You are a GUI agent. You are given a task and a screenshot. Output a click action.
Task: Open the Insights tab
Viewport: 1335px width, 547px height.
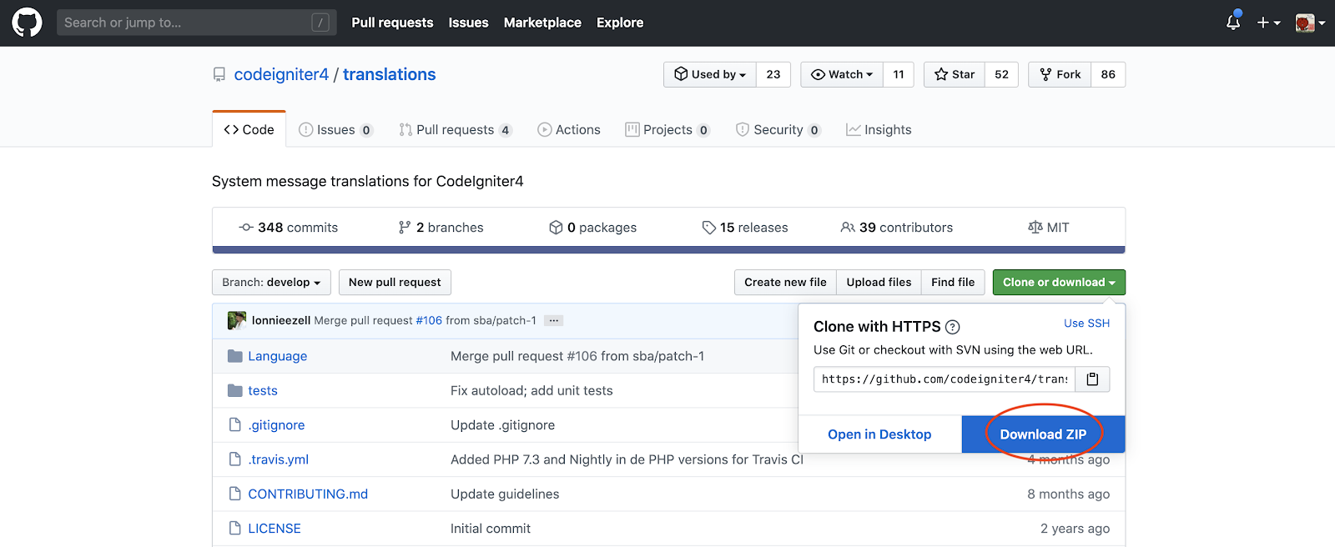tap(879, 129)
